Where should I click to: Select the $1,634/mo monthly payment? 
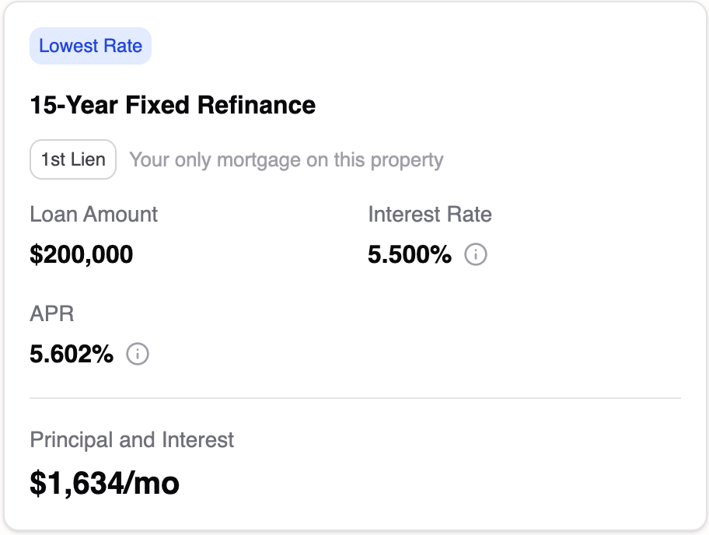click(x=104, y=483)
